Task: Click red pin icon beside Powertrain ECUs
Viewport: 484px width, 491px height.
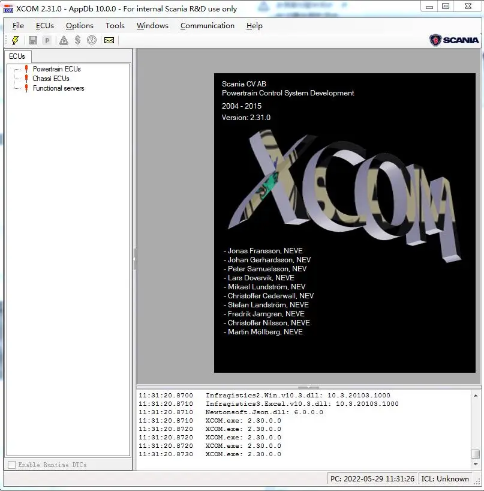Action: 26,69
